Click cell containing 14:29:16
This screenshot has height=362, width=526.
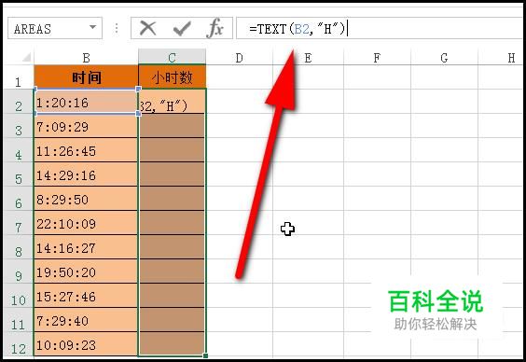(86, 174)
